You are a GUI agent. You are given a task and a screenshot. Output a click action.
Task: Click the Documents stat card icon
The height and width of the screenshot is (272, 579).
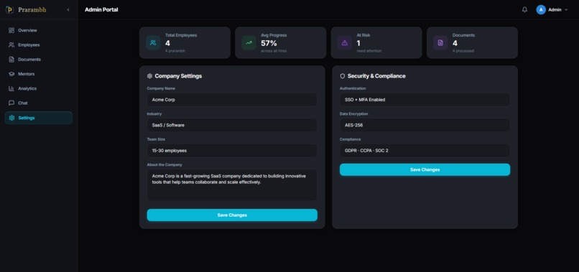(x=440, y=43)
